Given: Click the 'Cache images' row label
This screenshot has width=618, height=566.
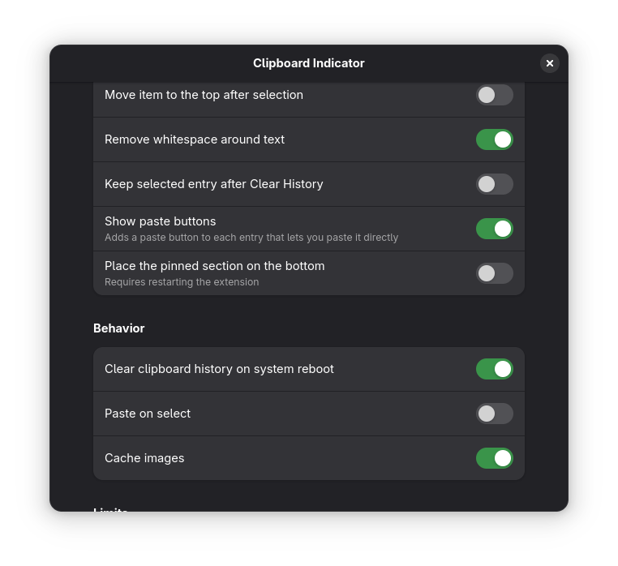Looking at the screenshot, I should [144, 458].
